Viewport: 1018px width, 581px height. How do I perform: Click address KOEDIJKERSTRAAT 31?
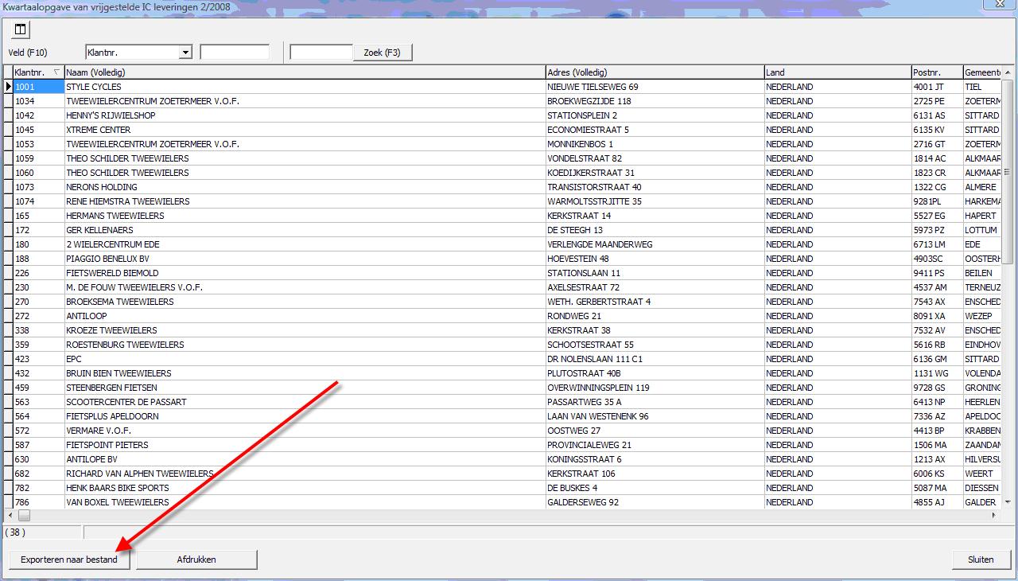pos(655,173)
